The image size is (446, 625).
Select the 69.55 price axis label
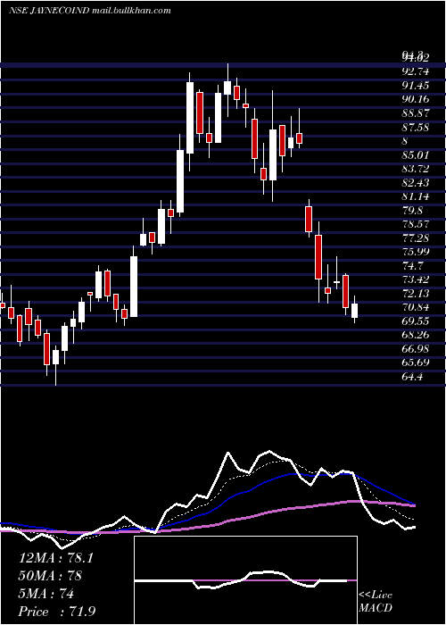[x=415, y=321]
